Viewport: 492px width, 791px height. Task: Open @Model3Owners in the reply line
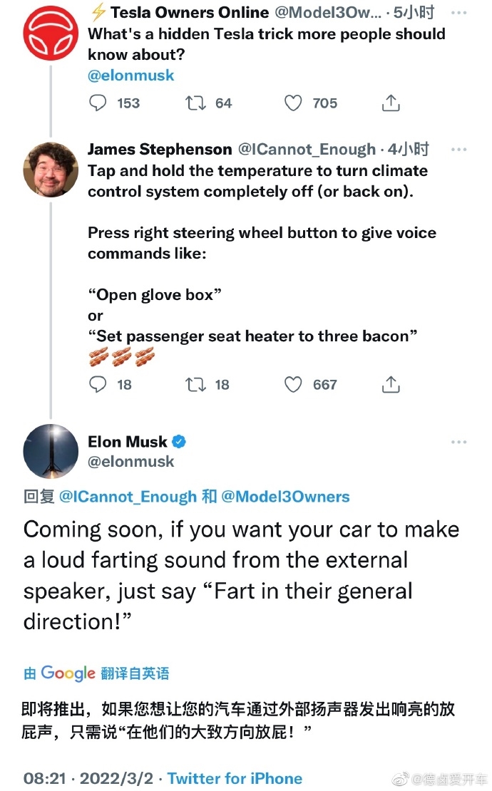(286, 497)
